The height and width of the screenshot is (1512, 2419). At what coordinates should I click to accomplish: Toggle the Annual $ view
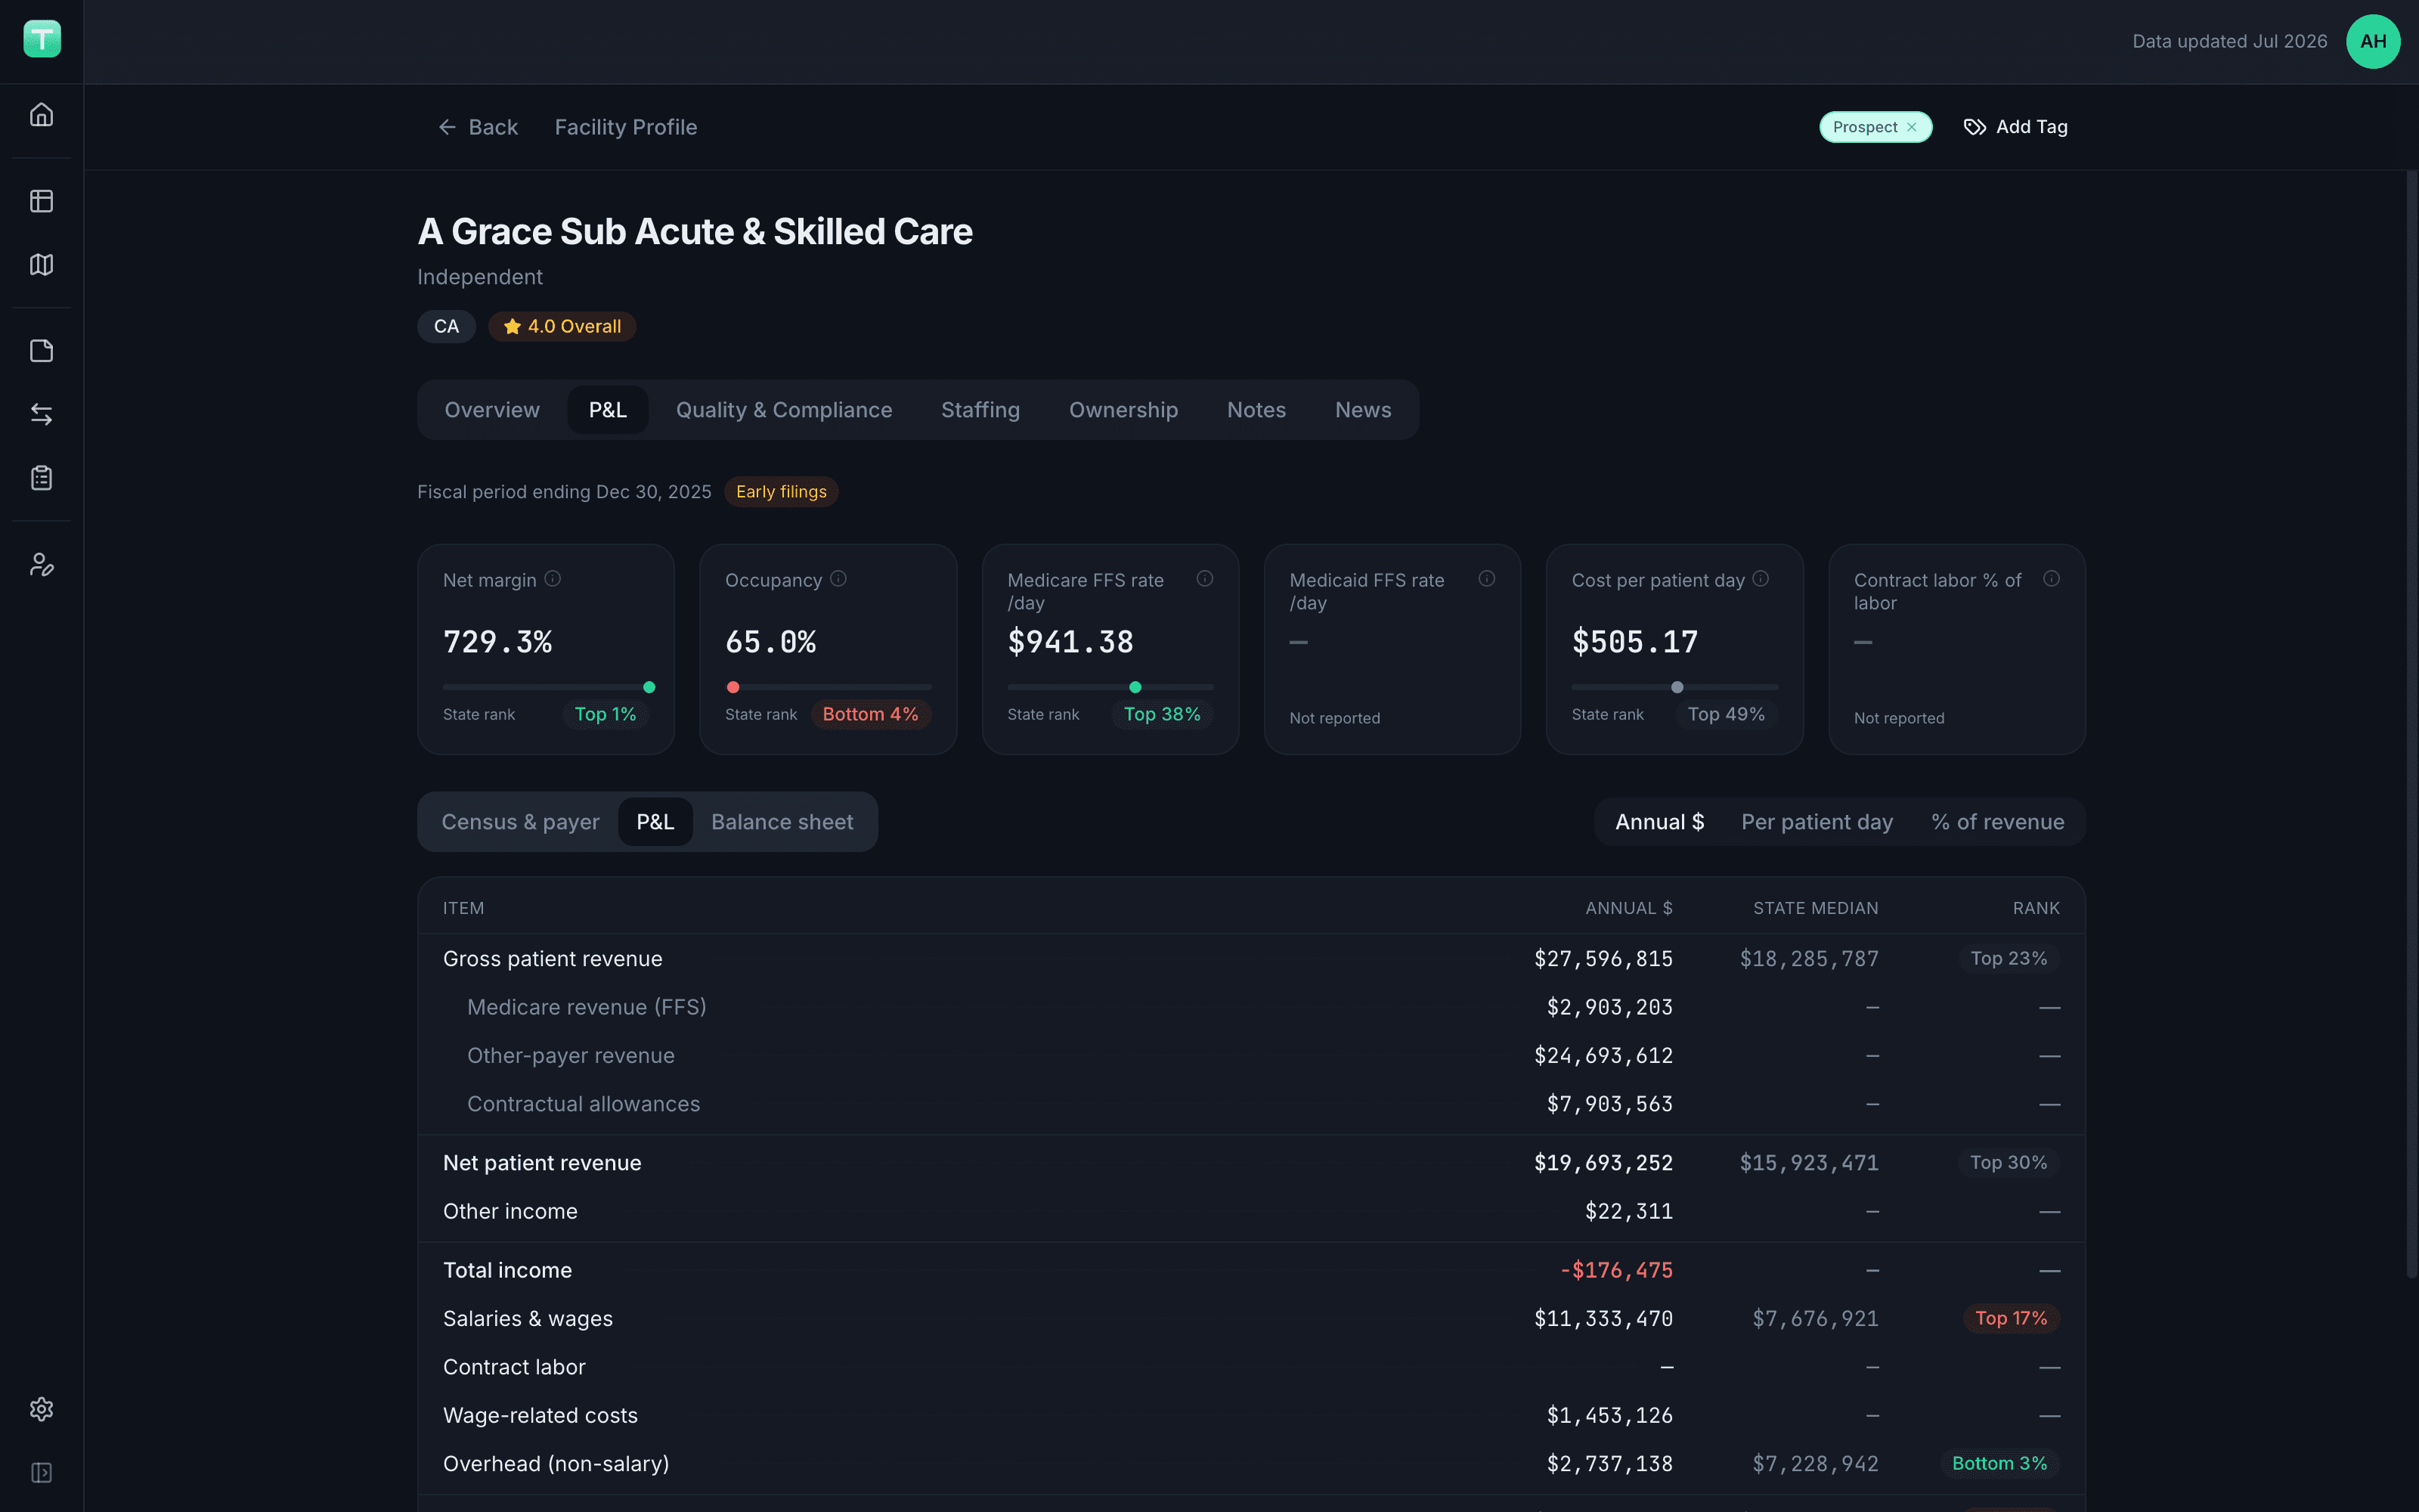(1659, 822)
